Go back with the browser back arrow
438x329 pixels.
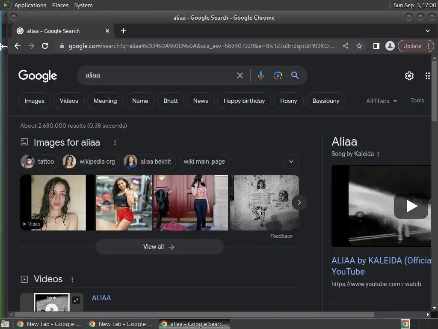pos(18,46)
